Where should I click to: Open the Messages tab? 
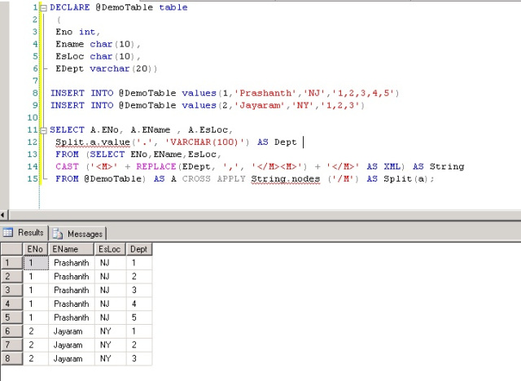pyautogui.click(x=78, y=234)
